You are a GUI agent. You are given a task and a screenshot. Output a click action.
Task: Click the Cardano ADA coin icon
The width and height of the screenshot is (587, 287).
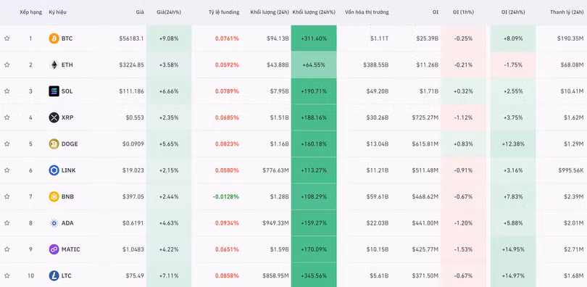coord(54,223)
